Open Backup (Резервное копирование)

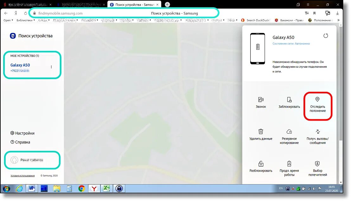(x=289, y=137)
